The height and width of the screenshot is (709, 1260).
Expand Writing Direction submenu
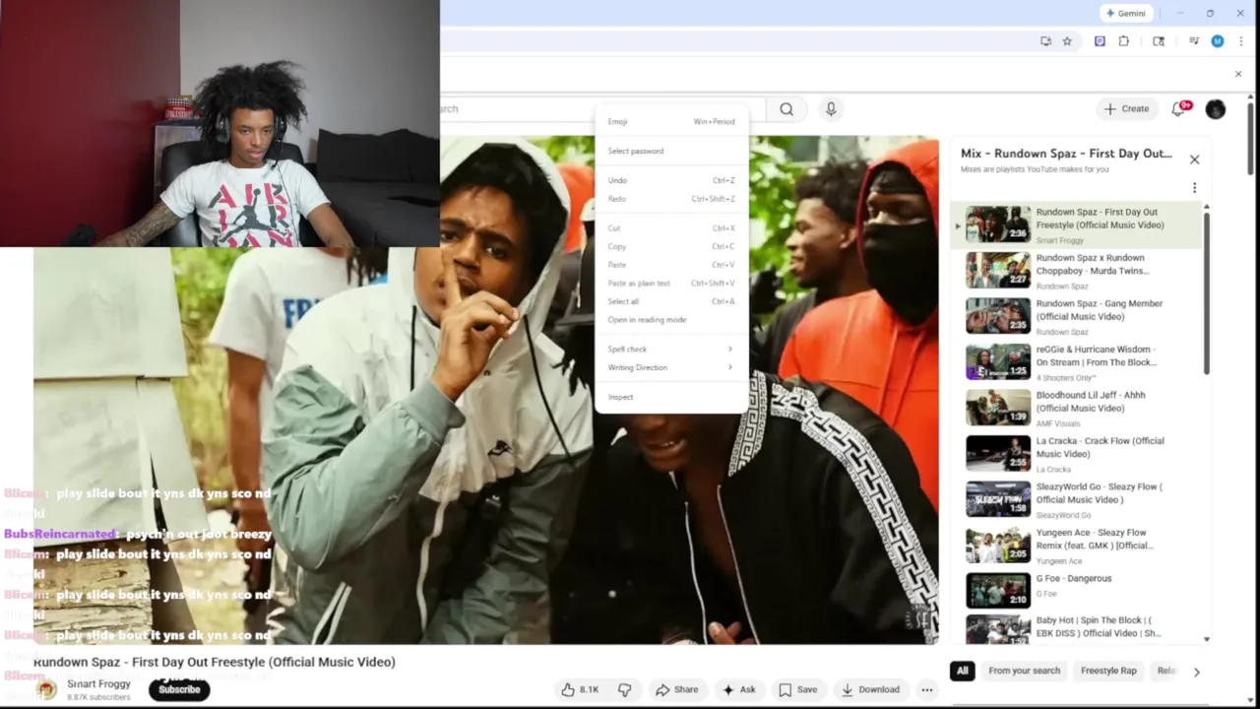(671, 367)
